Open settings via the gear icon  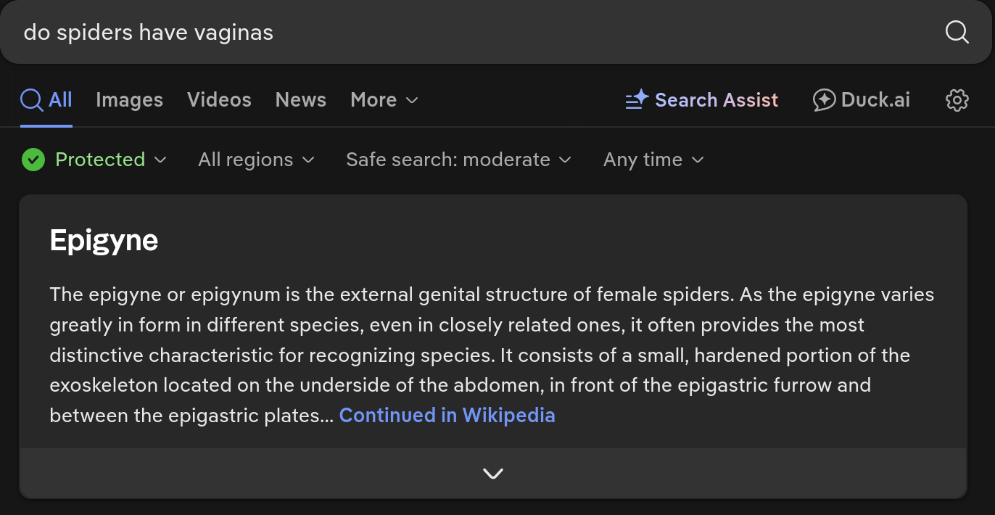pos(957,100)
